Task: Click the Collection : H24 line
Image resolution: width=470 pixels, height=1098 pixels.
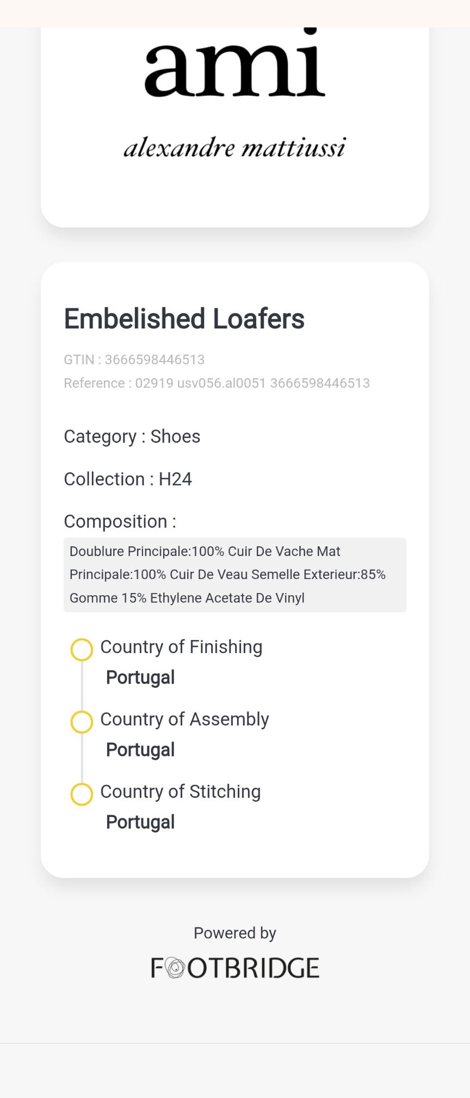Action: click(x=128, y=479)
